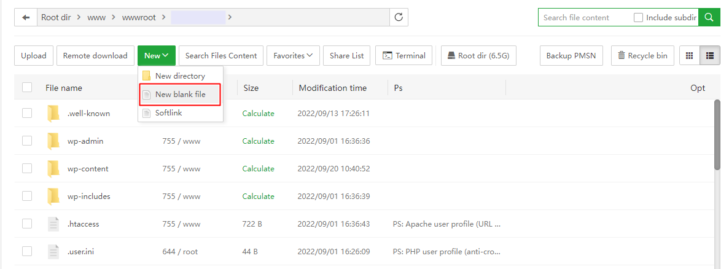Refresh the directory listing
This screenshot has height=269, width=721.
point(399,17)
